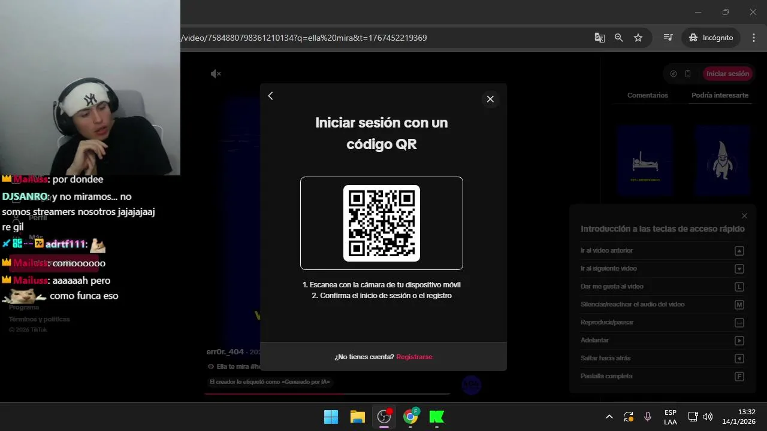This screenshot has height=431, width=767.
Task: Click the sync tray icon
Action: [x=628, y=417]
